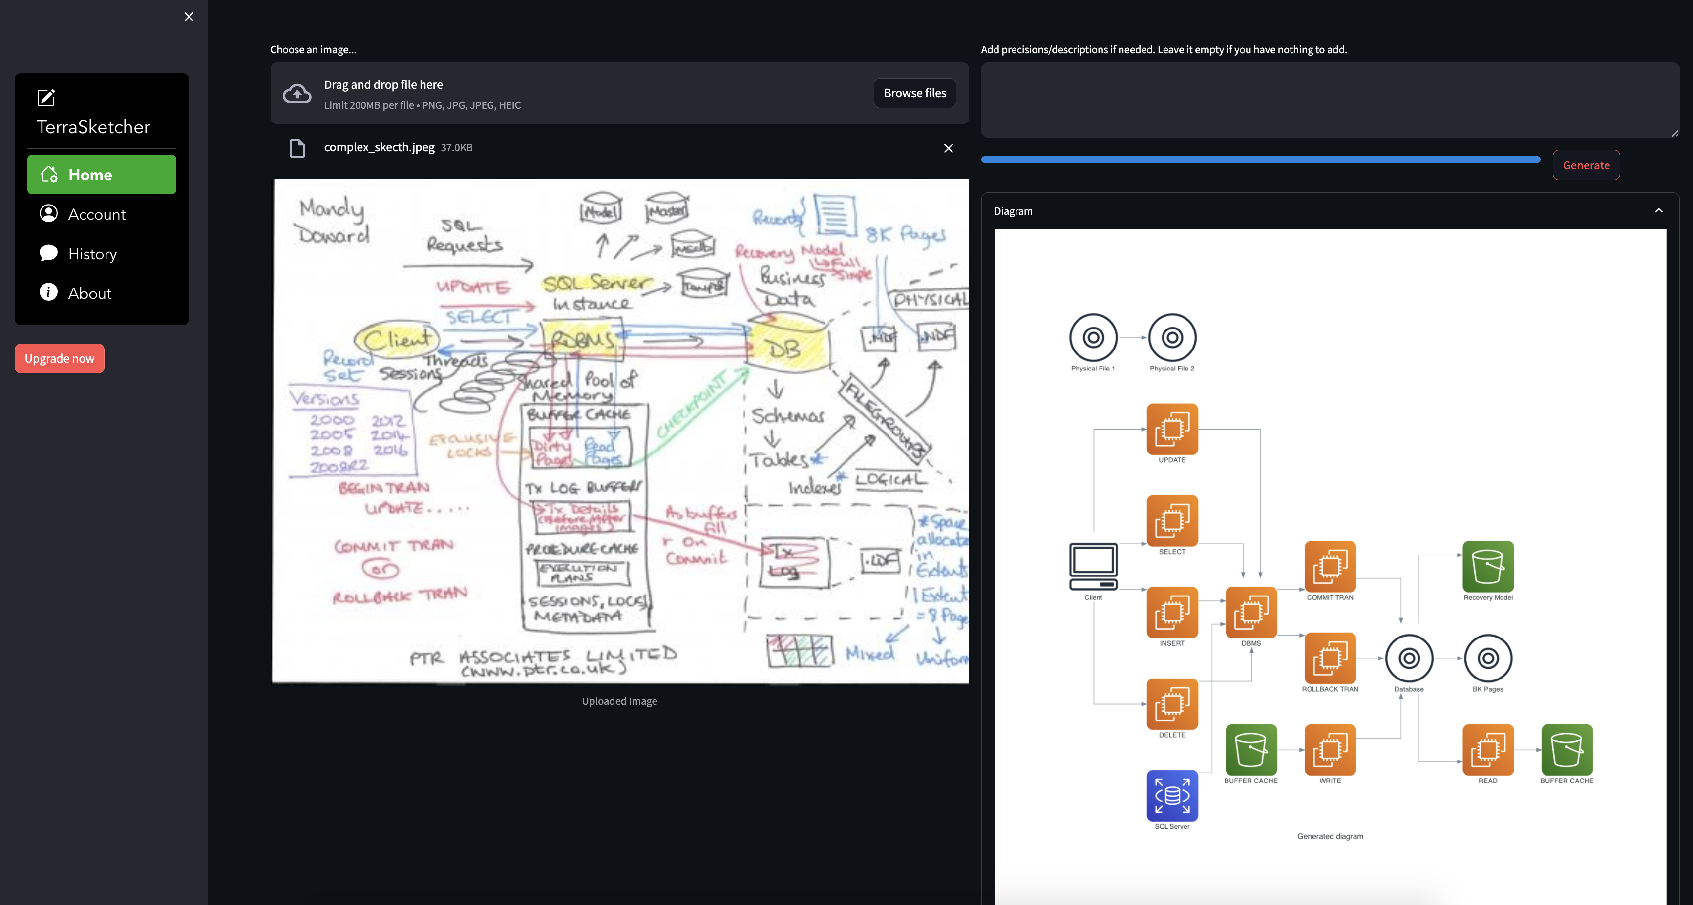Click the cloud upload icon in dropzone
The image size is (1693, 905).
click(x=297, y=94)
